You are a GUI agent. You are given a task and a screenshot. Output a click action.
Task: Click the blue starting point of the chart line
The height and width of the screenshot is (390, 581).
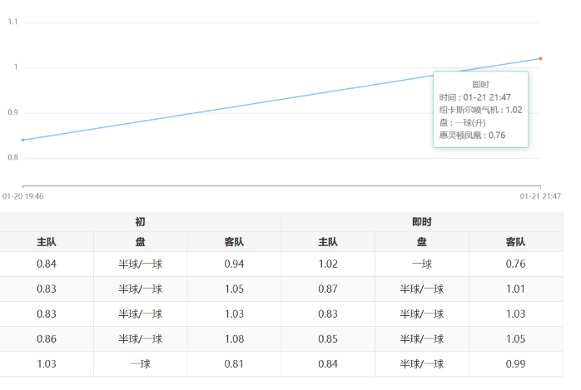point(23,140)
